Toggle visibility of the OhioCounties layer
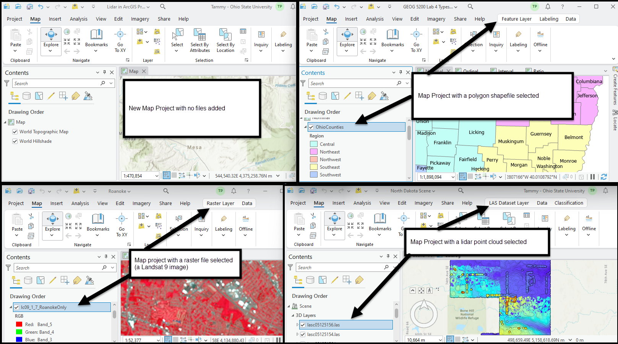Image resolution: width=618 pixels, height=344 pixels. click(x=311, y=127)
